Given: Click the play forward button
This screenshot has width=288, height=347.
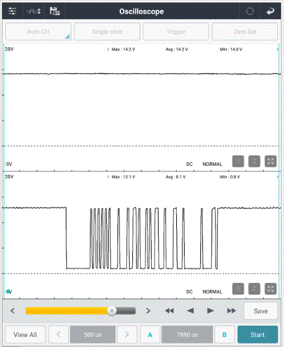Looking at the screenshot, I should [210, 311].
